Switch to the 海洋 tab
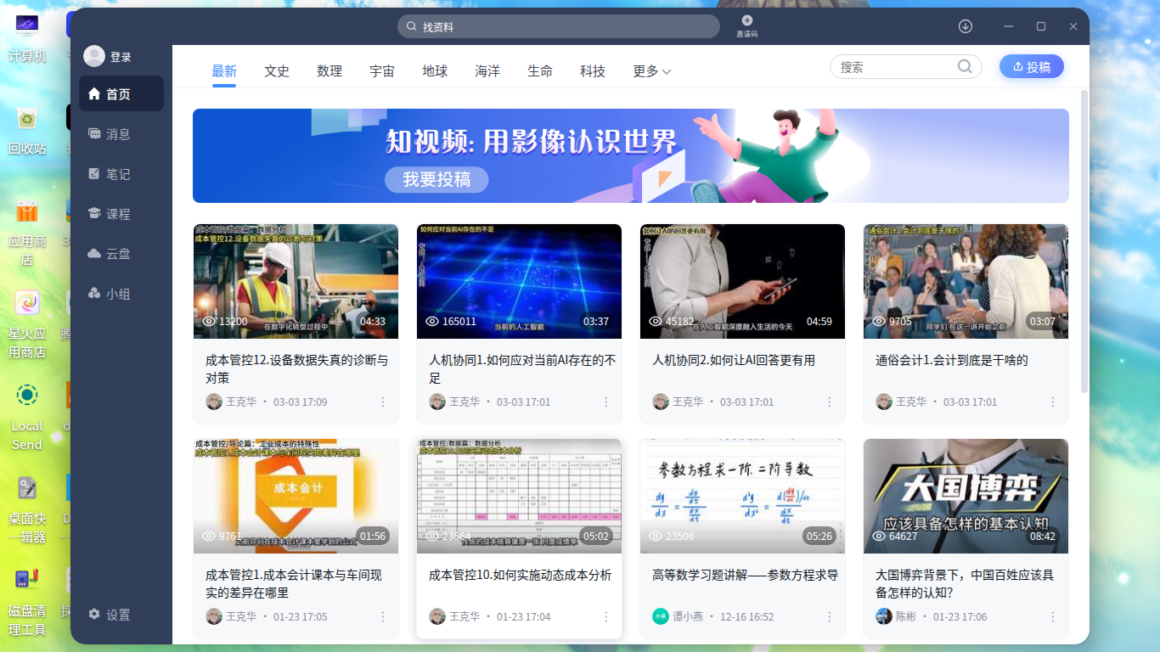The height and width of the screenshot is (652, 1160). click(487, 71)
